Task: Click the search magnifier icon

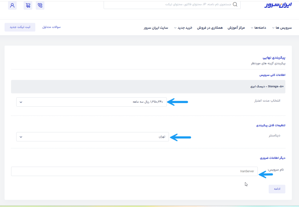Action: (x=235, y=5)
